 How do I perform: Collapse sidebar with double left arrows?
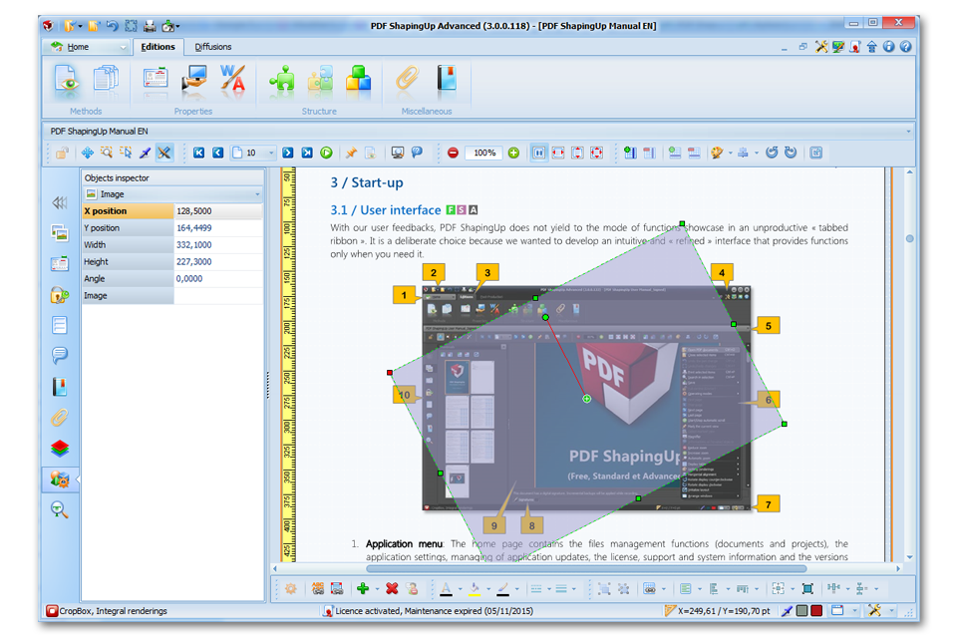(x=59, y=202)
